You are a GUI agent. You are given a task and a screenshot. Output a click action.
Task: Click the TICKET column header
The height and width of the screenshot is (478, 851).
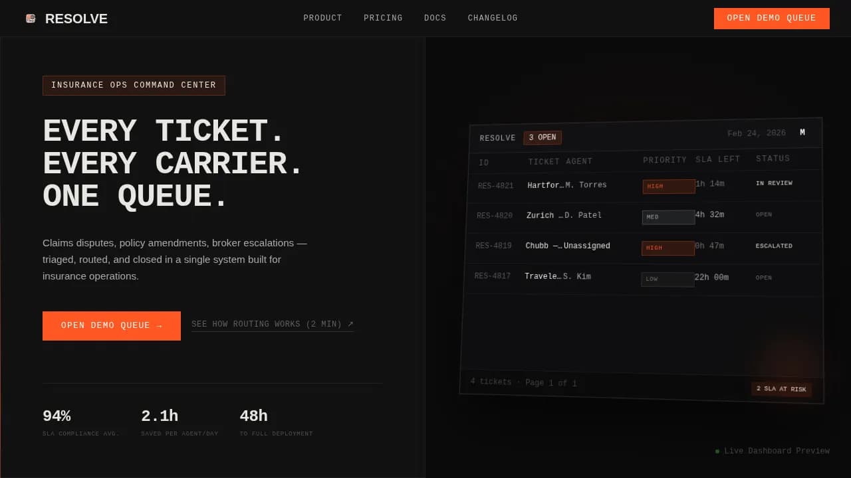click(x=545, y=162)
